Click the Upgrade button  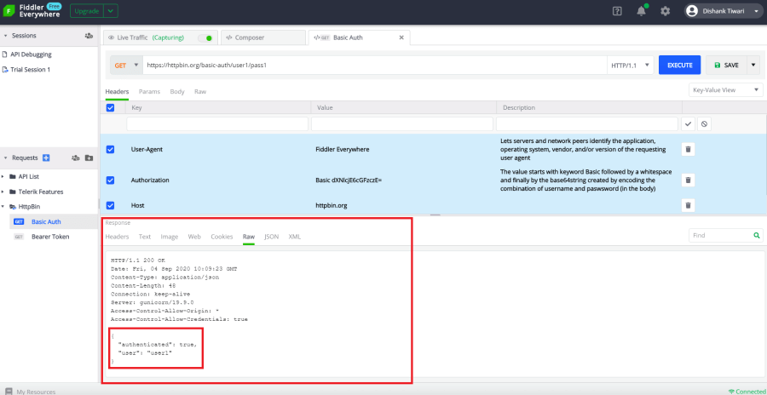point(87,11)
